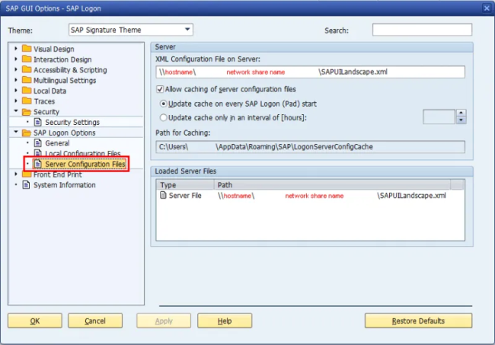The height and width of the screenshot is (345, 495).
Task: Click the Traces folder icon
Action: coord(27,101)
